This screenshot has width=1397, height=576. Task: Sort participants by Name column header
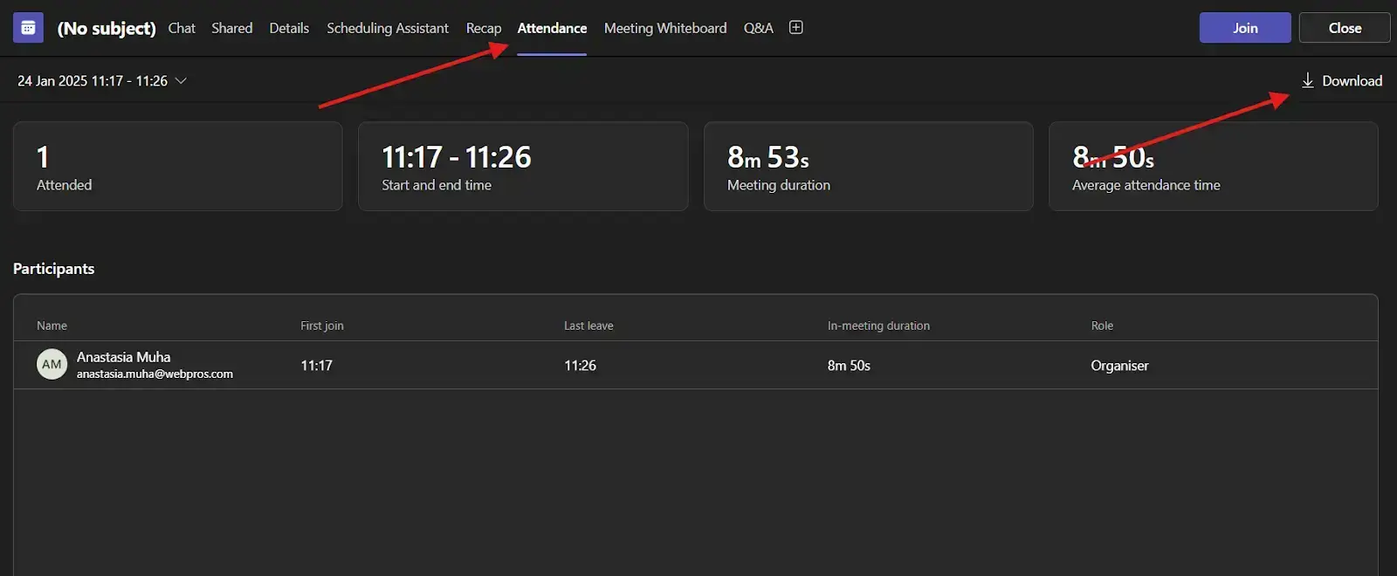52,326
